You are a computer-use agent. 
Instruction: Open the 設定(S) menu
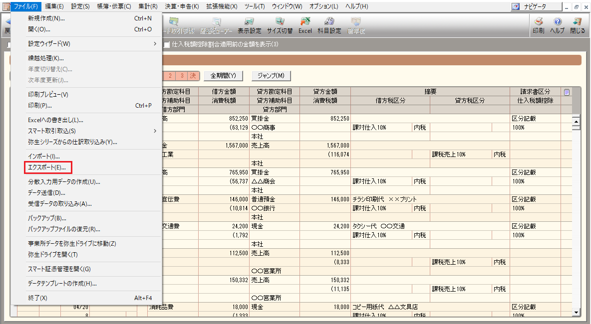pos(80,6)
